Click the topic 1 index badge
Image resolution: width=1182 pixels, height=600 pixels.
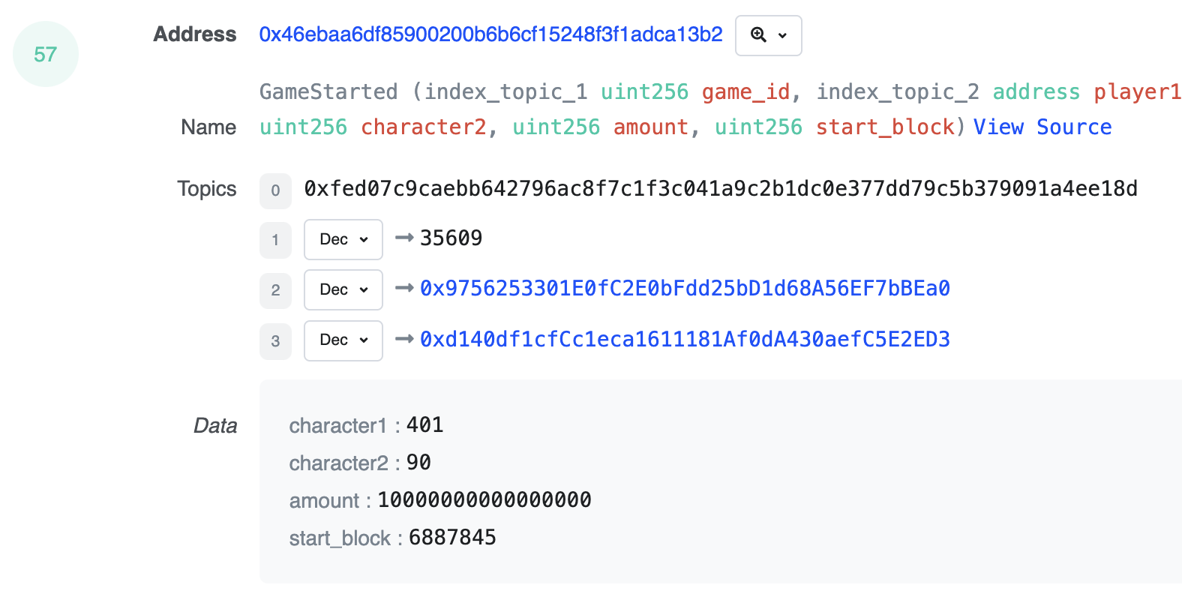(x=275, y=240)
